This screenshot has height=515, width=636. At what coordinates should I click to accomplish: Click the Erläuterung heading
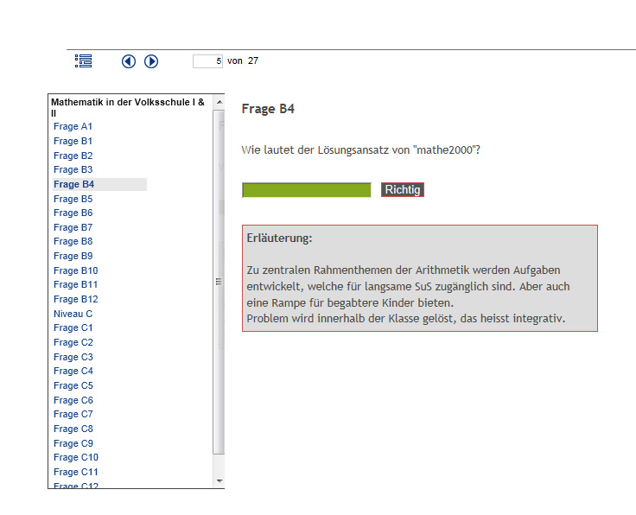(x=279, y=238)
